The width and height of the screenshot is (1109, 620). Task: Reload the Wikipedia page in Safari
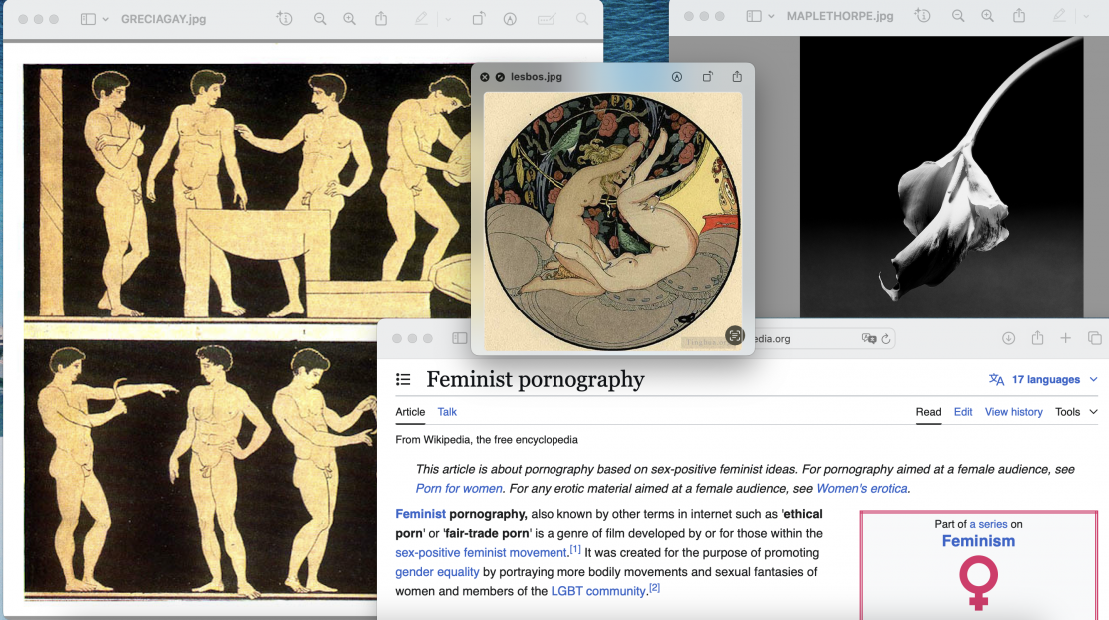point(885,339)
